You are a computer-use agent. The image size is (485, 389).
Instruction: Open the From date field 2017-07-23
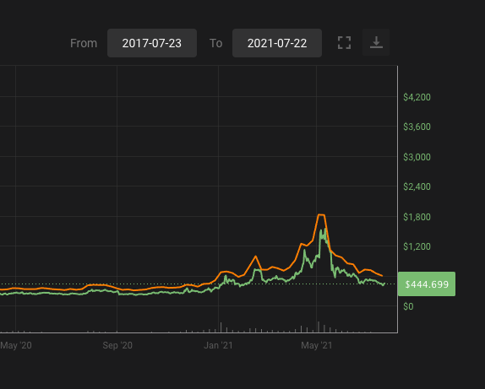152,43
